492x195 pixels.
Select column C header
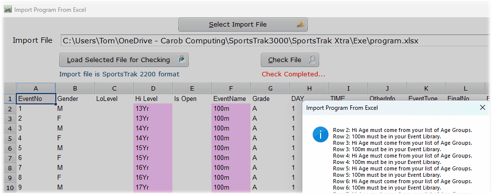114,89
